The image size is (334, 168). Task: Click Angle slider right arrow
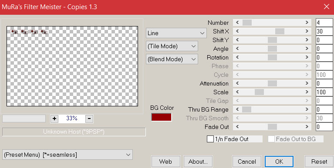point(307,49)
